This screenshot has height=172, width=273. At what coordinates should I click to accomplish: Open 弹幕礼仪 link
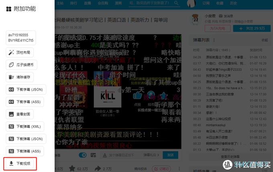pos(151,155)
